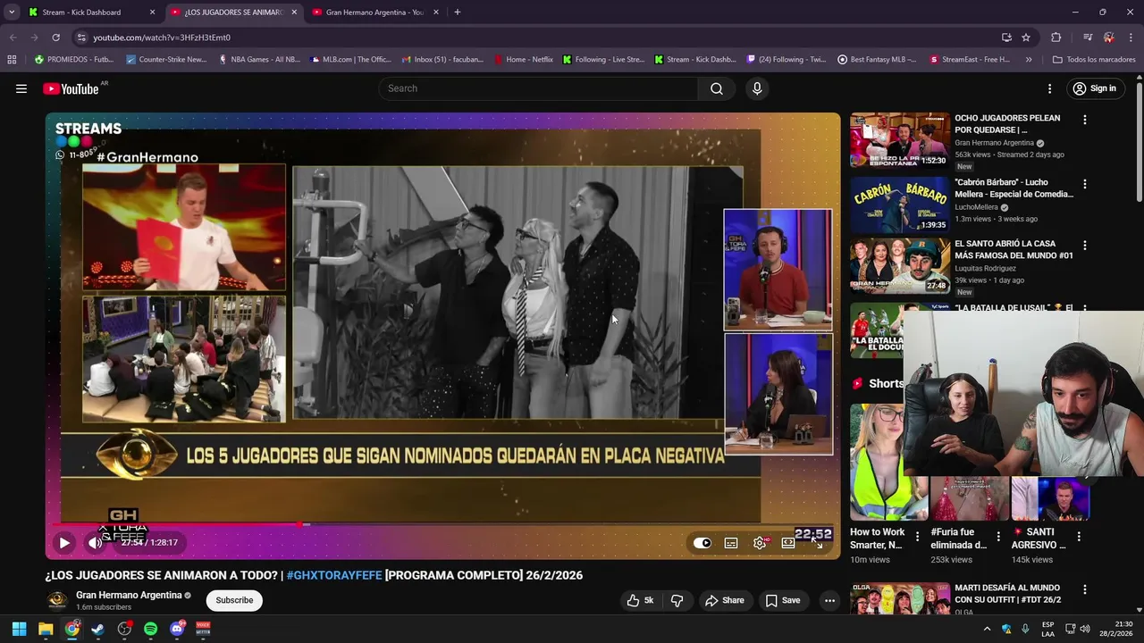Open the Cabrón Bárbaro video thumbnail

[x=900, y=205]
